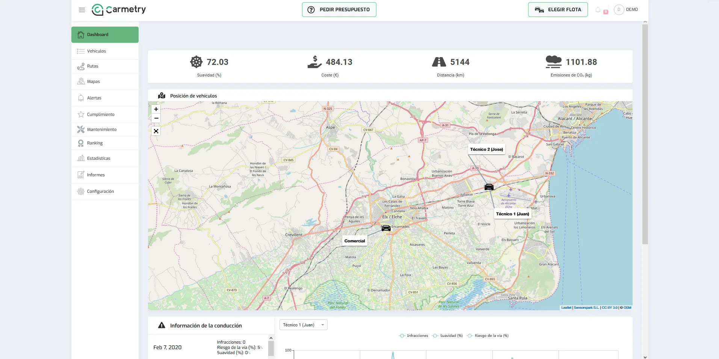Screen dimensions: 719x359
Task: Zoom in on the vehicle map
Action: [156, 109]
